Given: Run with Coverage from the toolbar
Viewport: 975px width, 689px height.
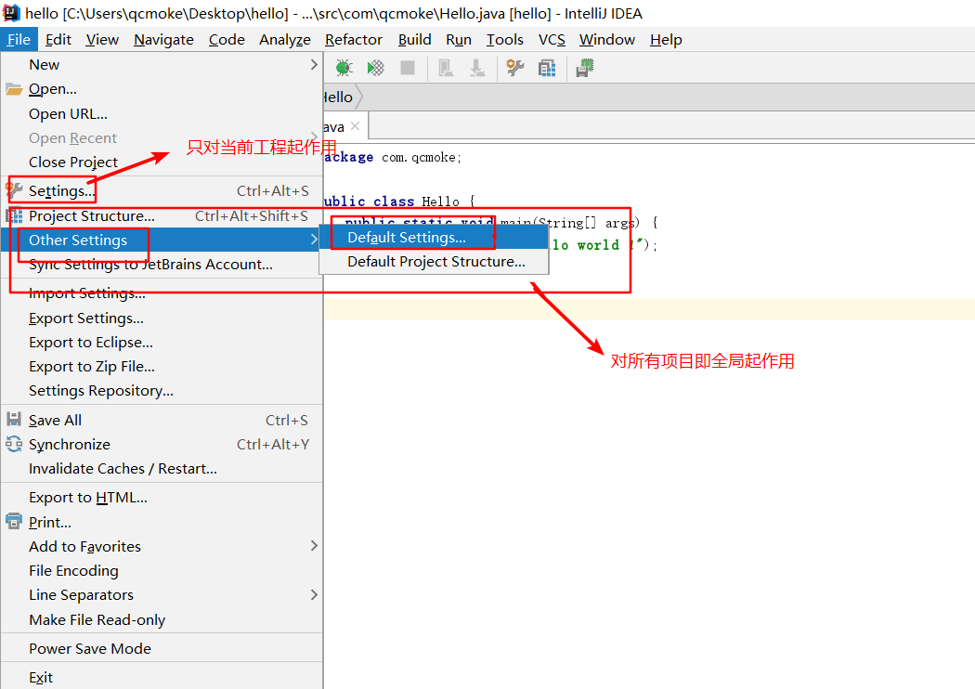Looking at the screenshot, I should coord(375,68).
